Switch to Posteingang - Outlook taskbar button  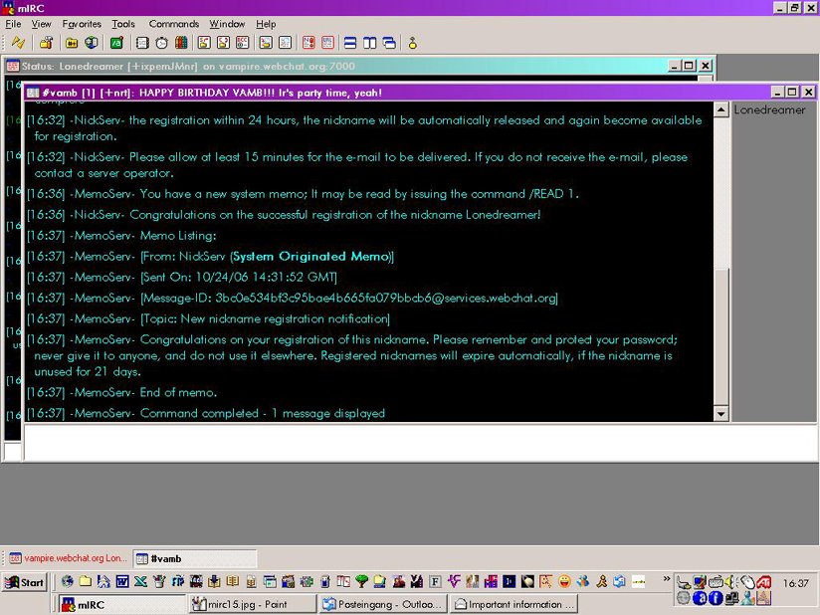383,604
